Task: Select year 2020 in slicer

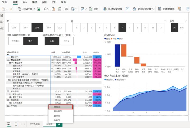Action: [60, 28]
